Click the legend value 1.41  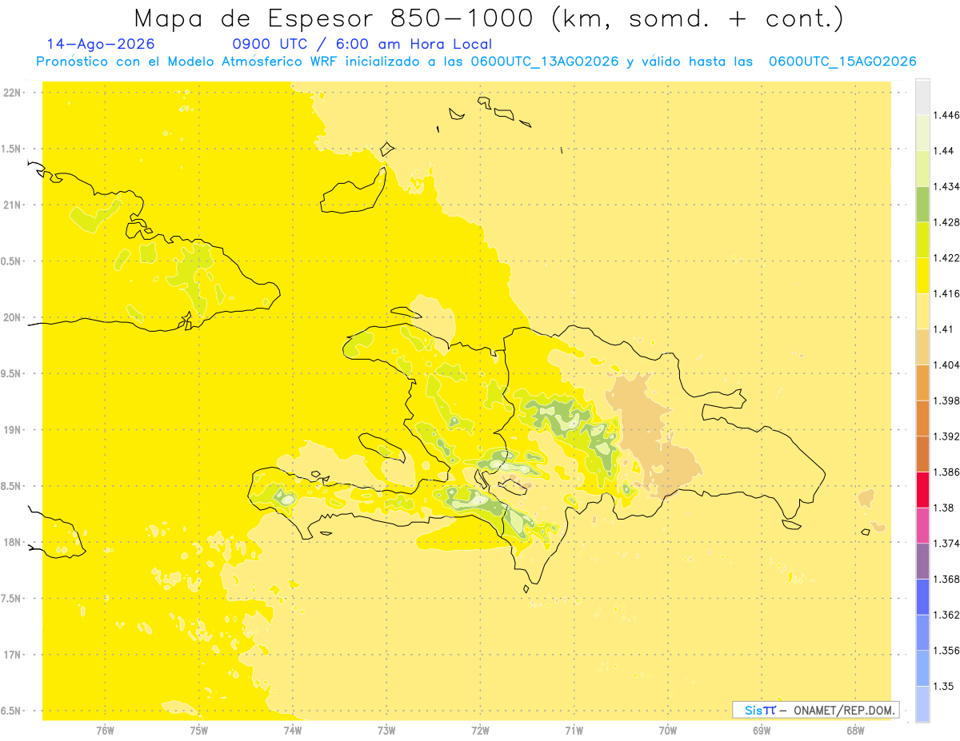pyautogui.click(x=944, y=329)
